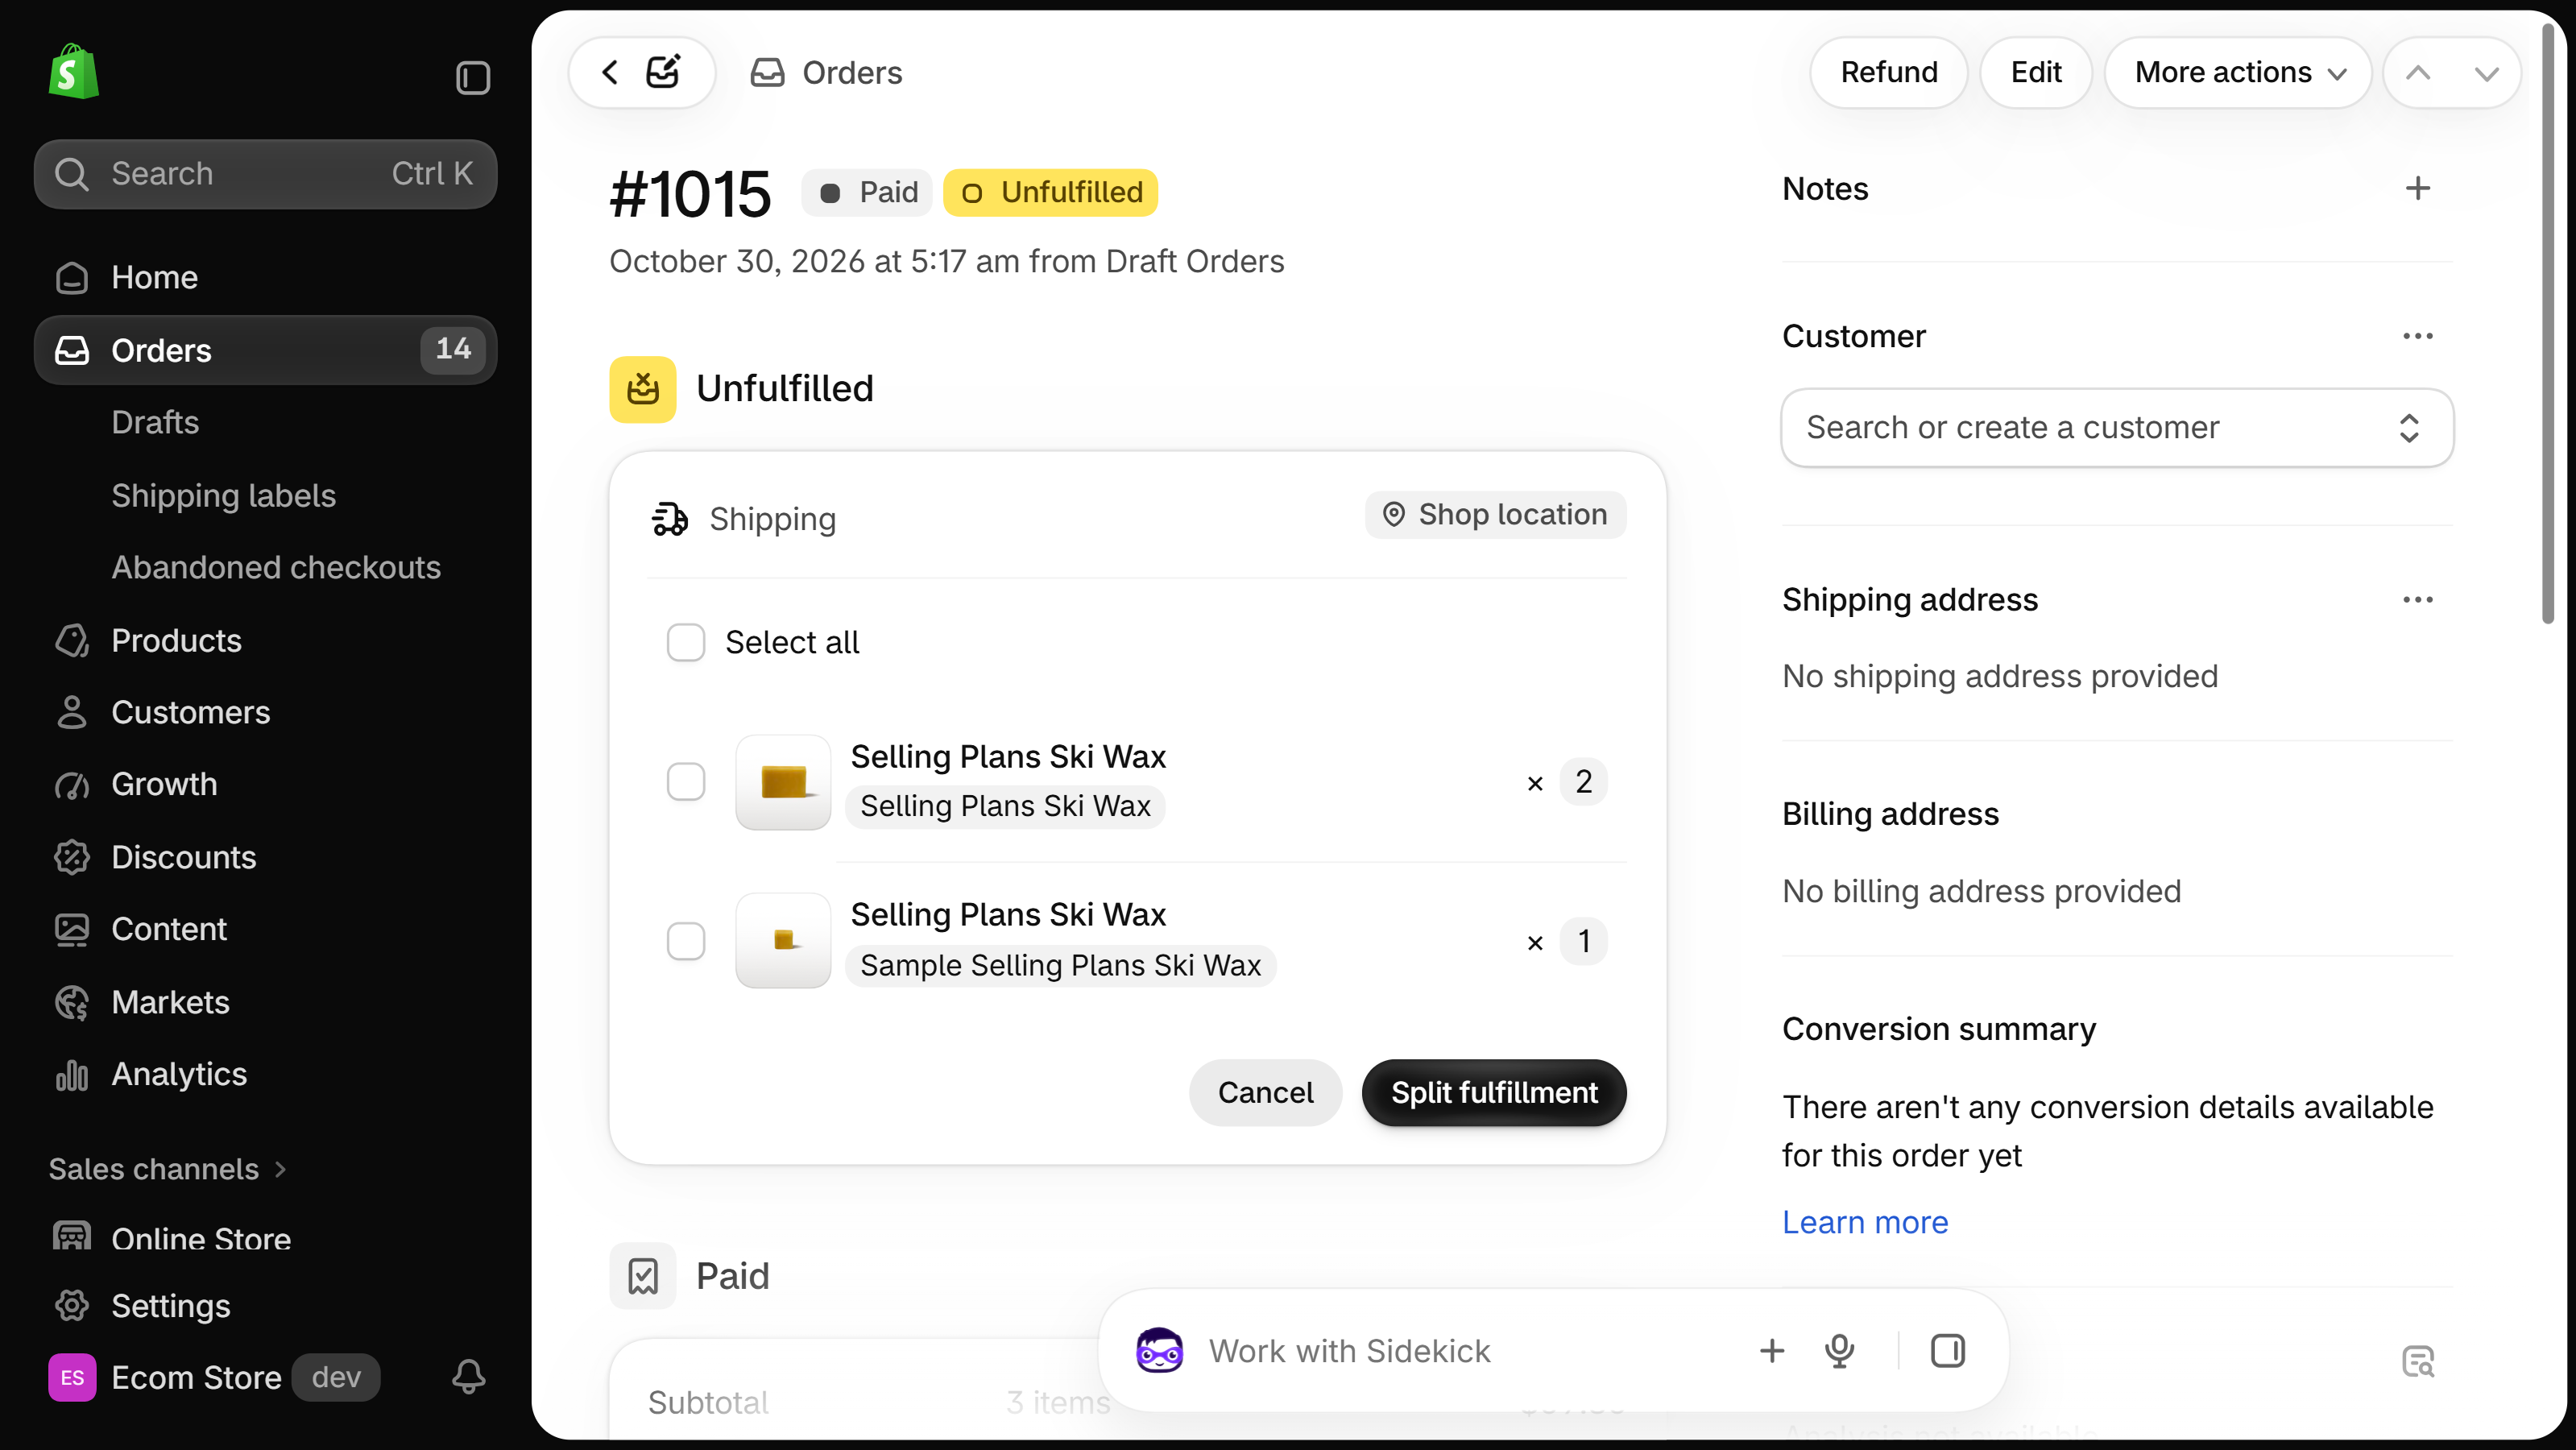This screenshot has height=1450, width=2576.
Task: Go to previous order with up chevron
Action: pyautogui.click(x=2417, y=72)
